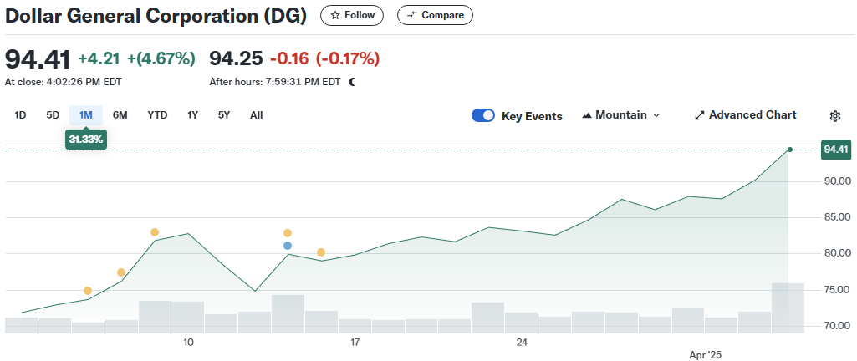Click the after-hours moon icon
The height and width of the screenshot is (361, 857).
pos(353,82)
